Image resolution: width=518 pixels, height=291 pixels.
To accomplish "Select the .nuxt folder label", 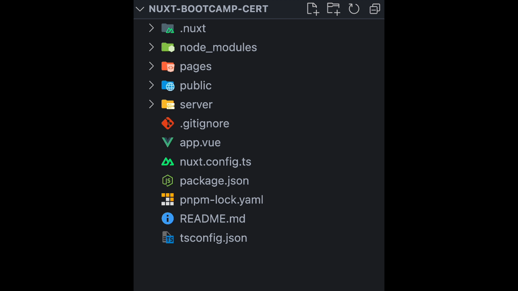I will click(193, 28).
